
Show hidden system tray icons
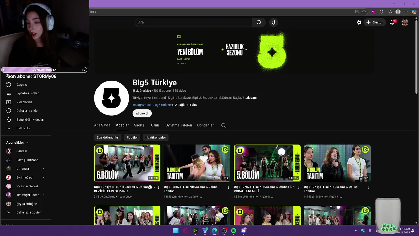(356, 231)
